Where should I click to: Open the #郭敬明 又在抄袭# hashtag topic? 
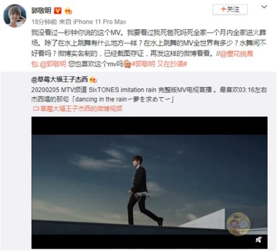159,64
